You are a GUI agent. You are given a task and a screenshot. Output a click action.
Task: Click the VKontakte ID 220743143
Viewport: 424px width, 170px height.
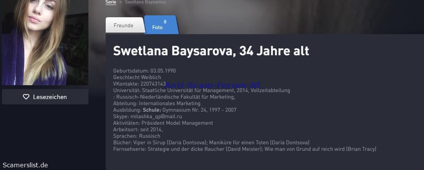point(153,84)
